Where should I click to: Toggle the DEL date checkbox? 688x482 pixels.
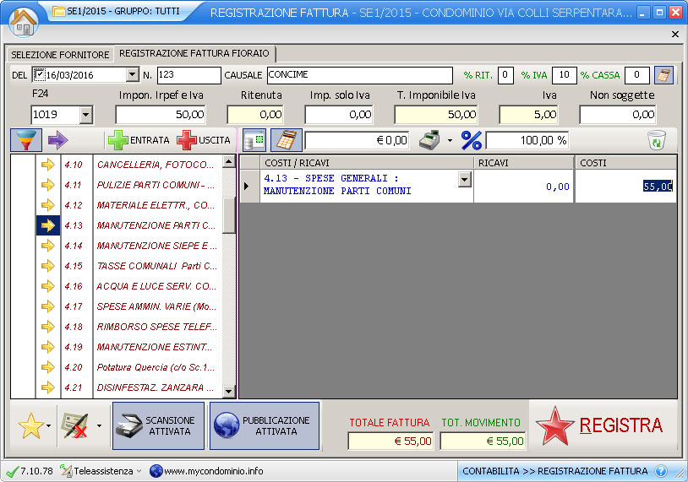point(39,75)
